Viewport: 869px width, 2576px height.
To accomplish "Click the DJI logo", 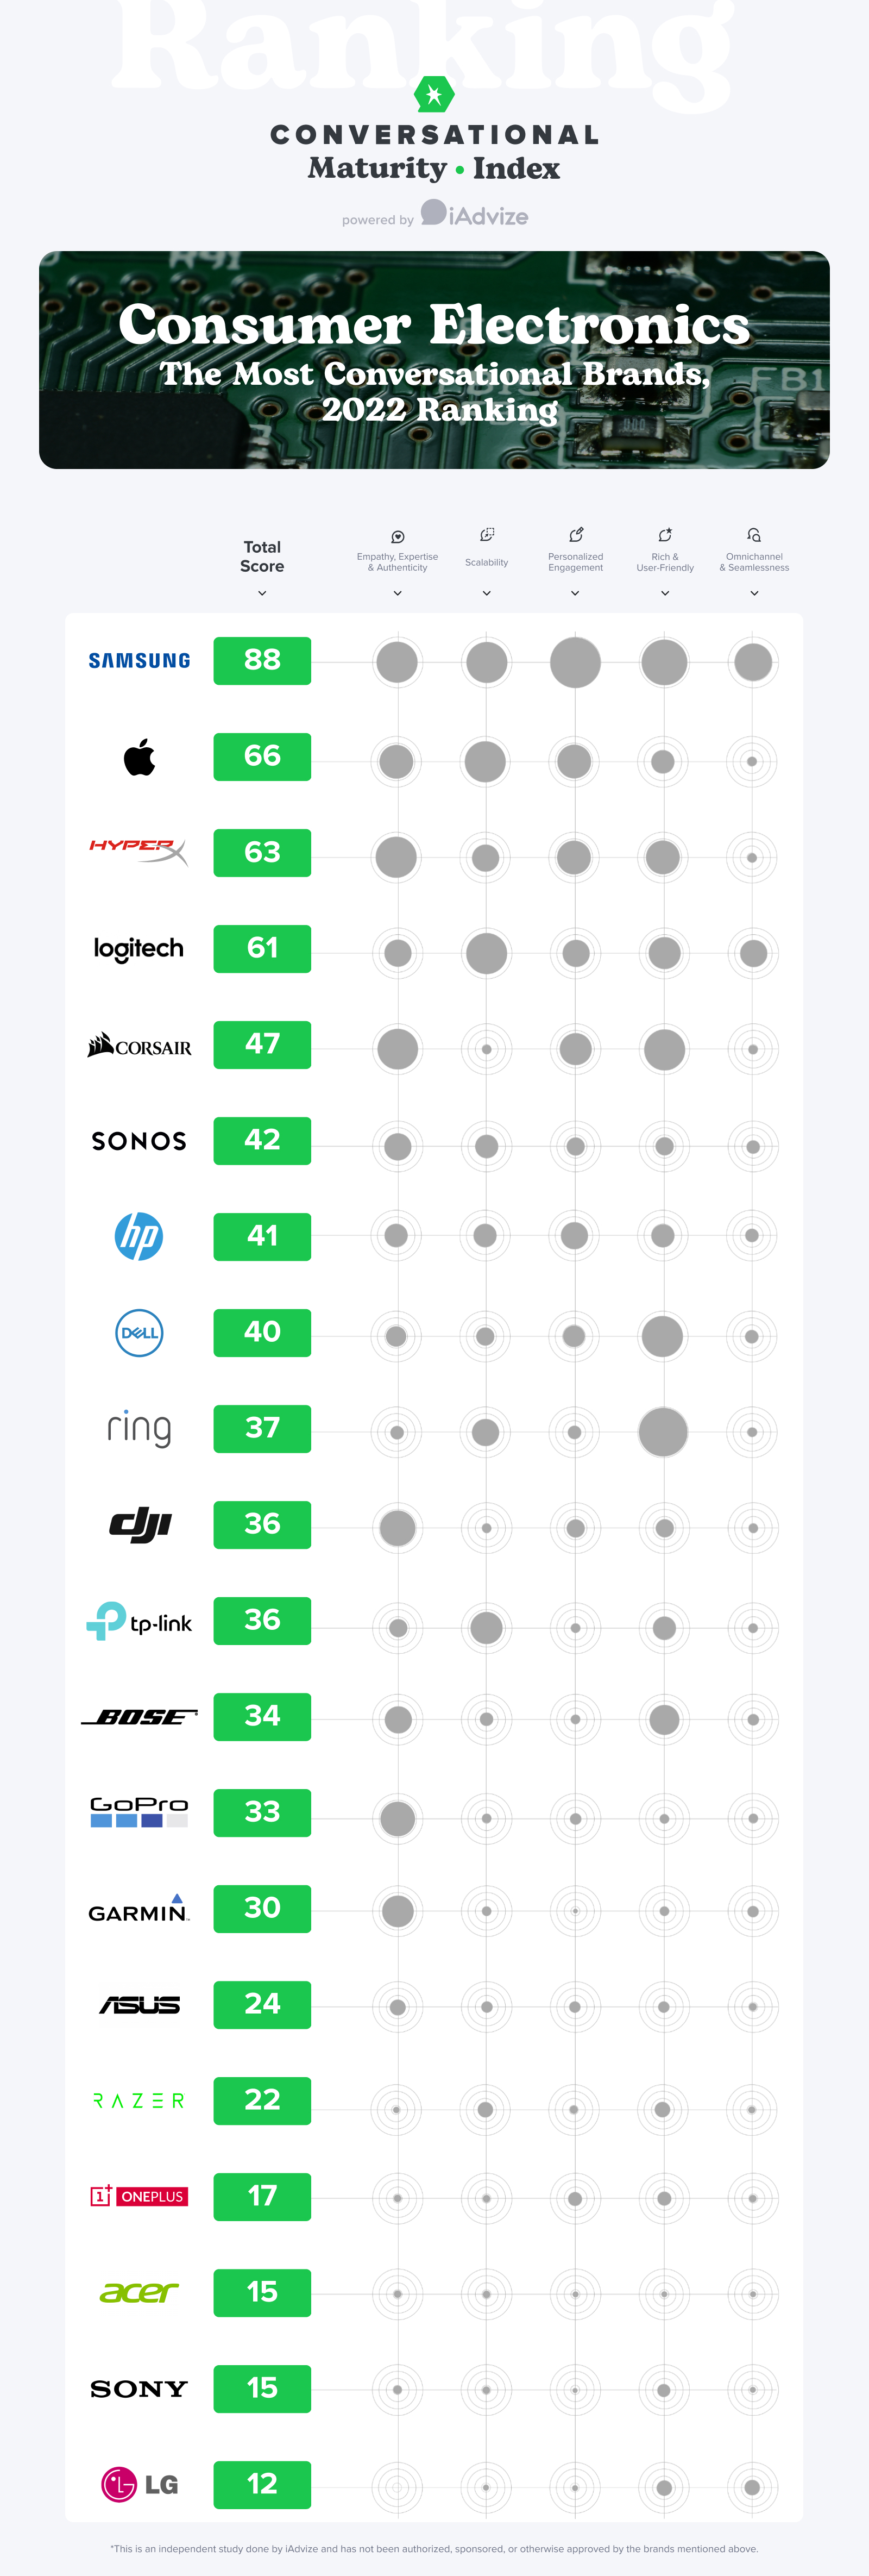I will [x=140, y=1525].
